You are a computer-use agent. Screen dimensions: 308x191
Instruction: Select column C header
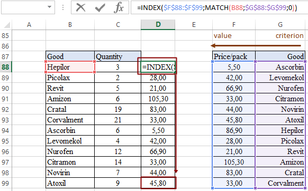118,25
